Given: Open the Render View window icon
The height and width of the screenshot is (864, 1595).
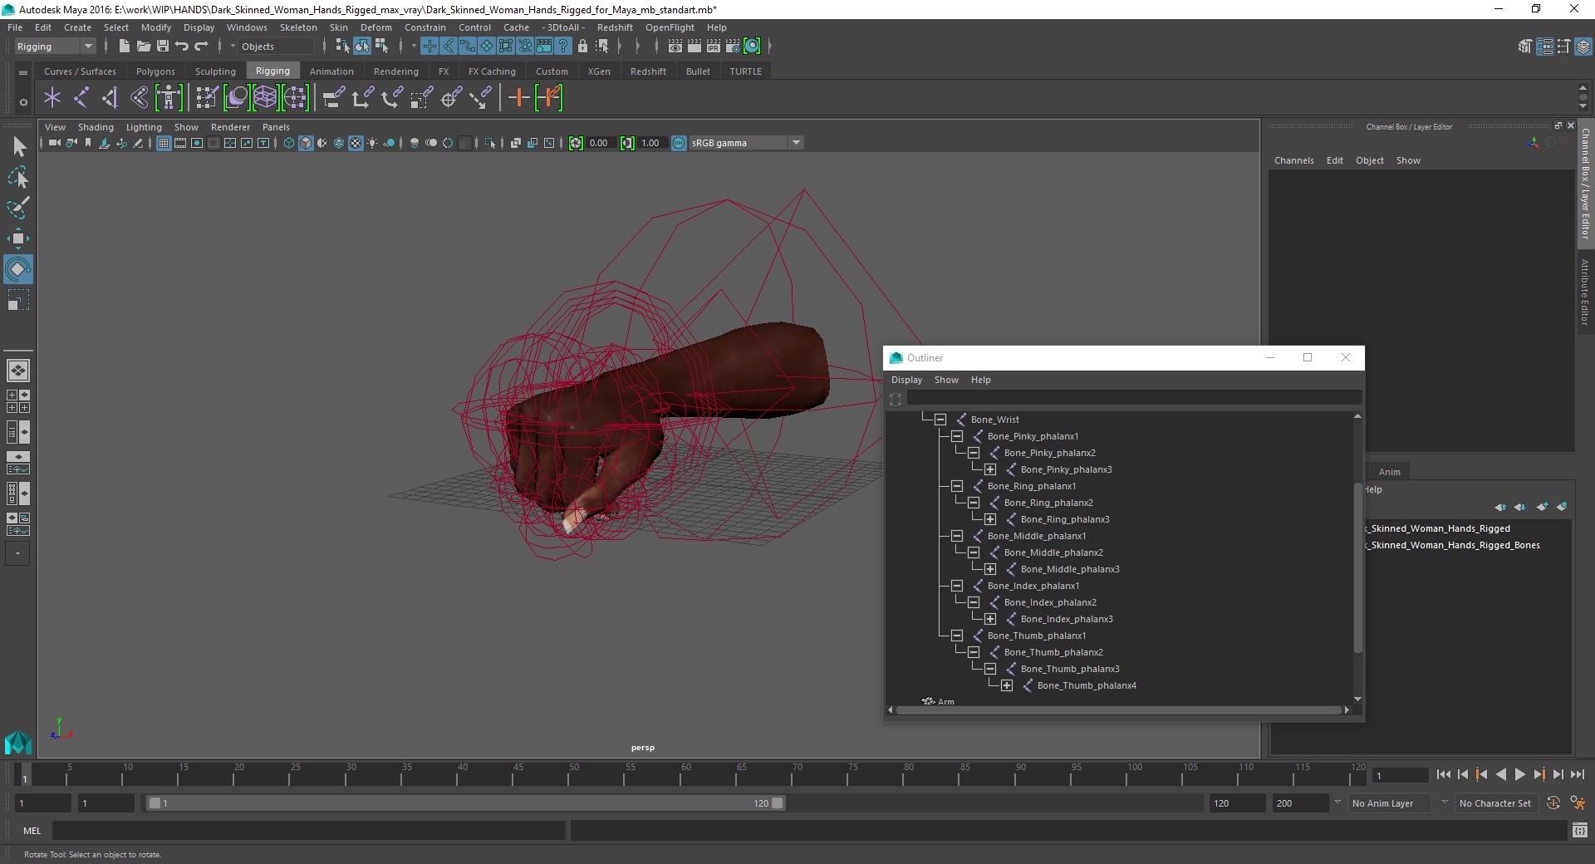Looking at the screenshot, I should pyautogui.click(x=675, y=47).
